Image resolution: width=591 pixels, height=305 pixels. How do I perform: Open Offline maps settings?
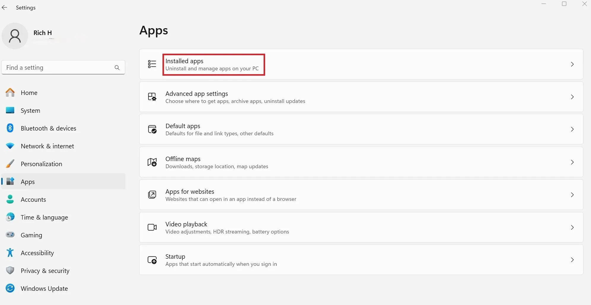pos(183,159)
